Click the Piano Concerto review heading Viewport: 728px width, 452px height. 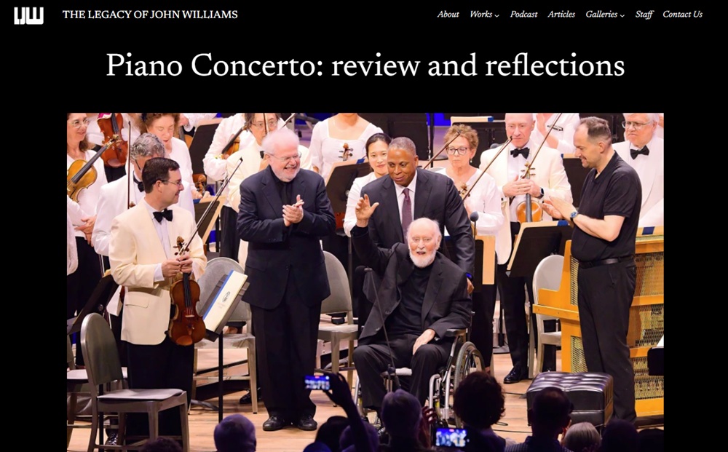click(365, 65)
